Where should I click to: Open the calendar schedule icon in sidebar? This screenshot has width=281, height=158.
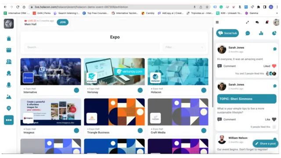point(9,50)
